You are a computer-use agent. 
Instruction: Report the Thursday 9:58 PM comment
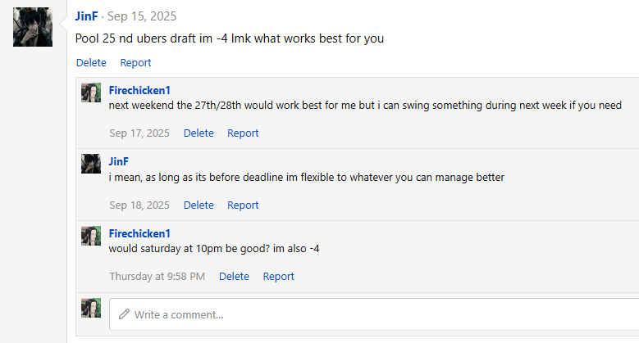pyautogui.click(x=278, y=276)
